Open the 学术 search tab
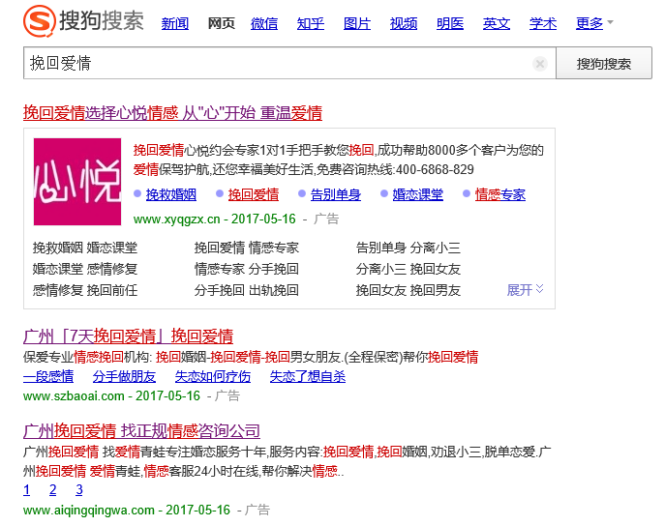 pos(543,23)
